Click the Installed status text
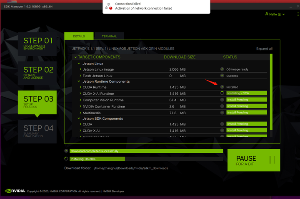 (x=232, y=87)
